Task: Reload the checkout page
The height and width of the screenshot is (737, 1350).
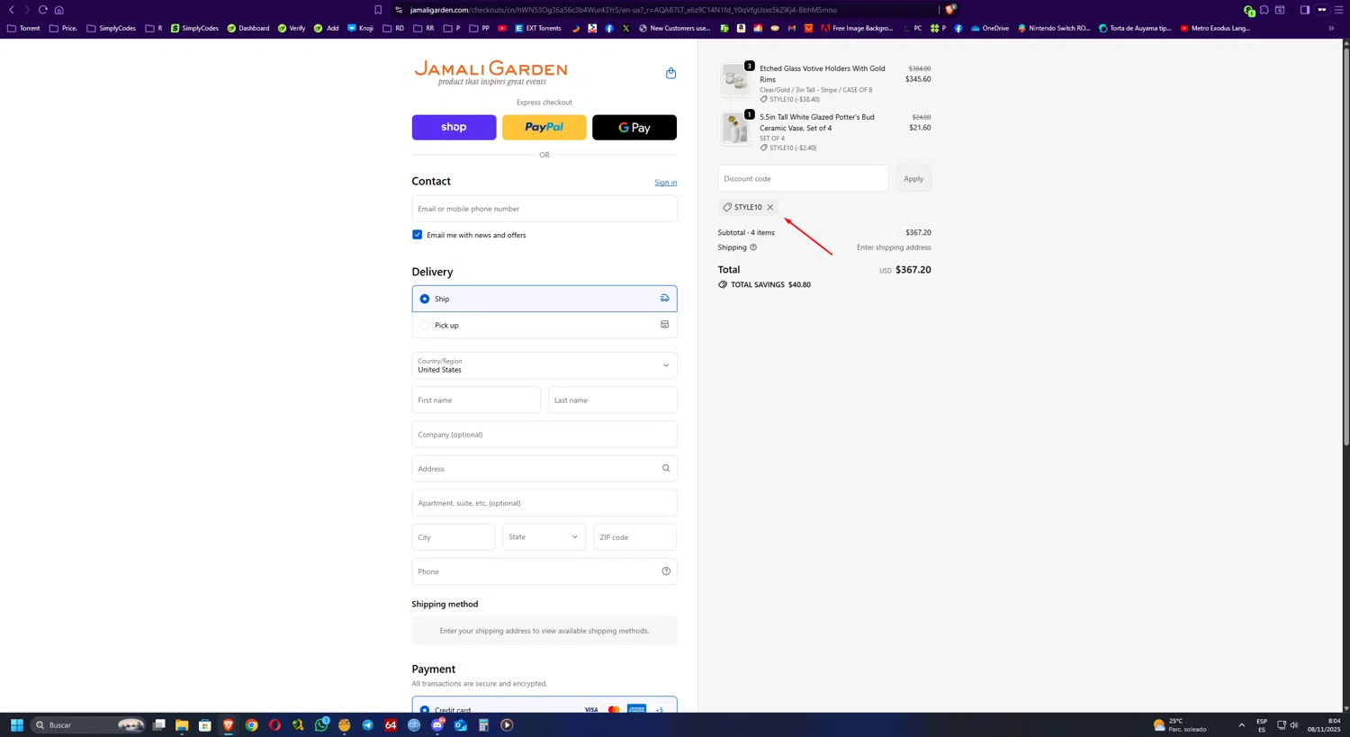Action: pyautogui.click(x=42, y=10)
